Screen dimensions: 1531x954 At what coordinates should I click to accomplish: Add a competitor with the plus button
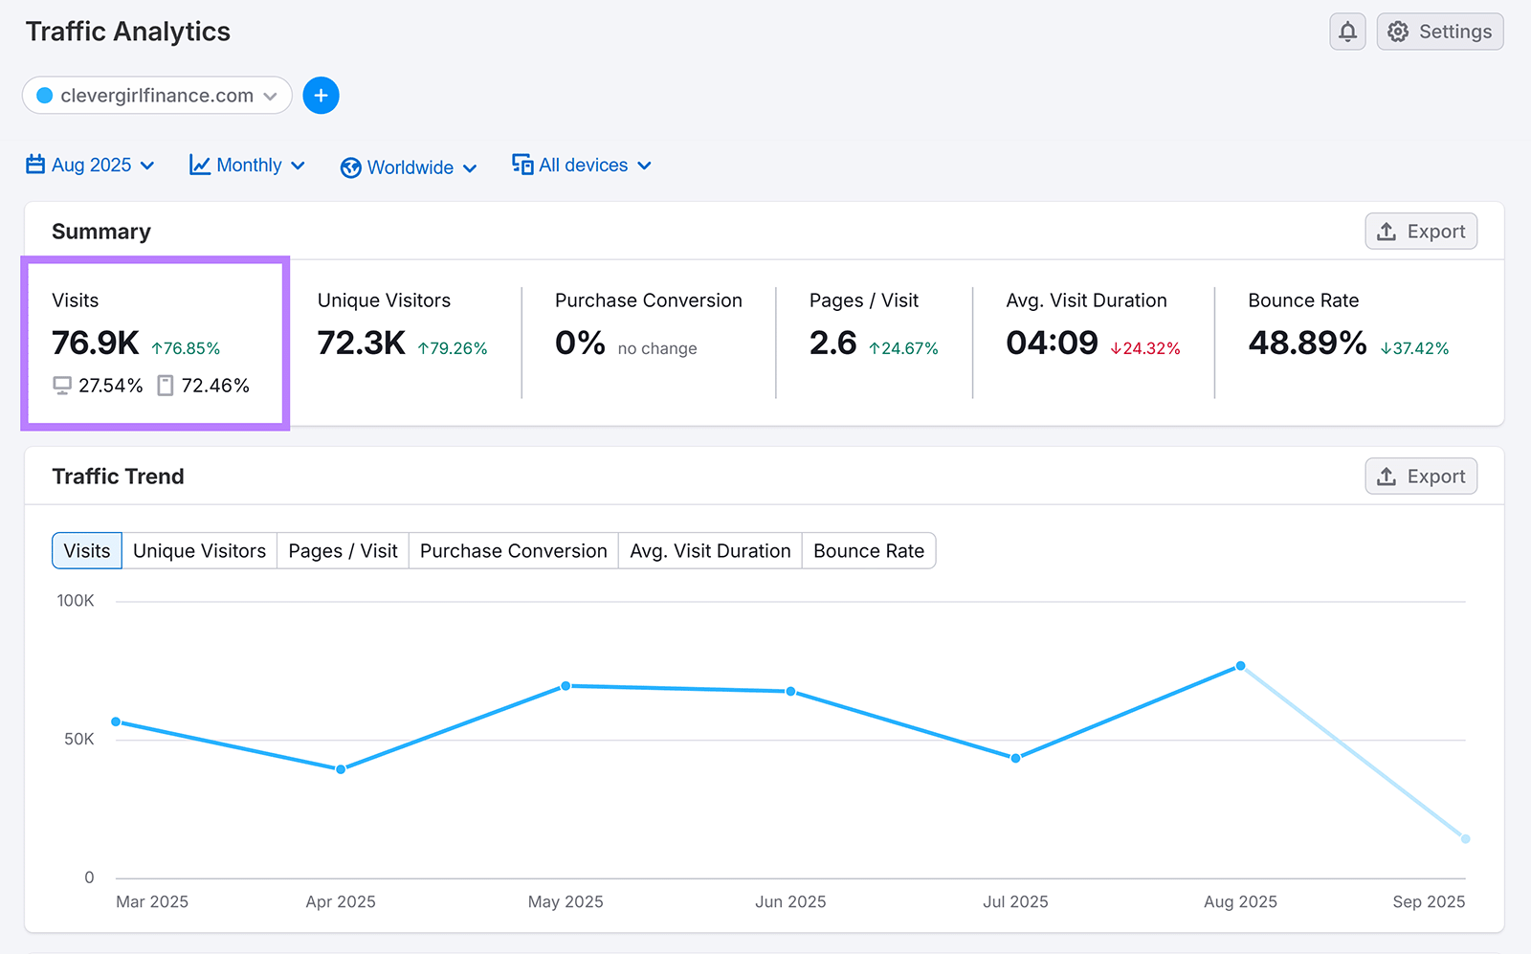(321, 95)
